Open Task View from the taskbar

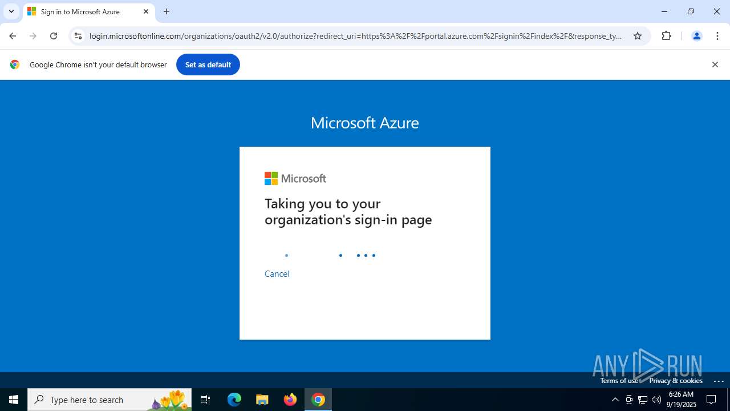click(205, 400)
